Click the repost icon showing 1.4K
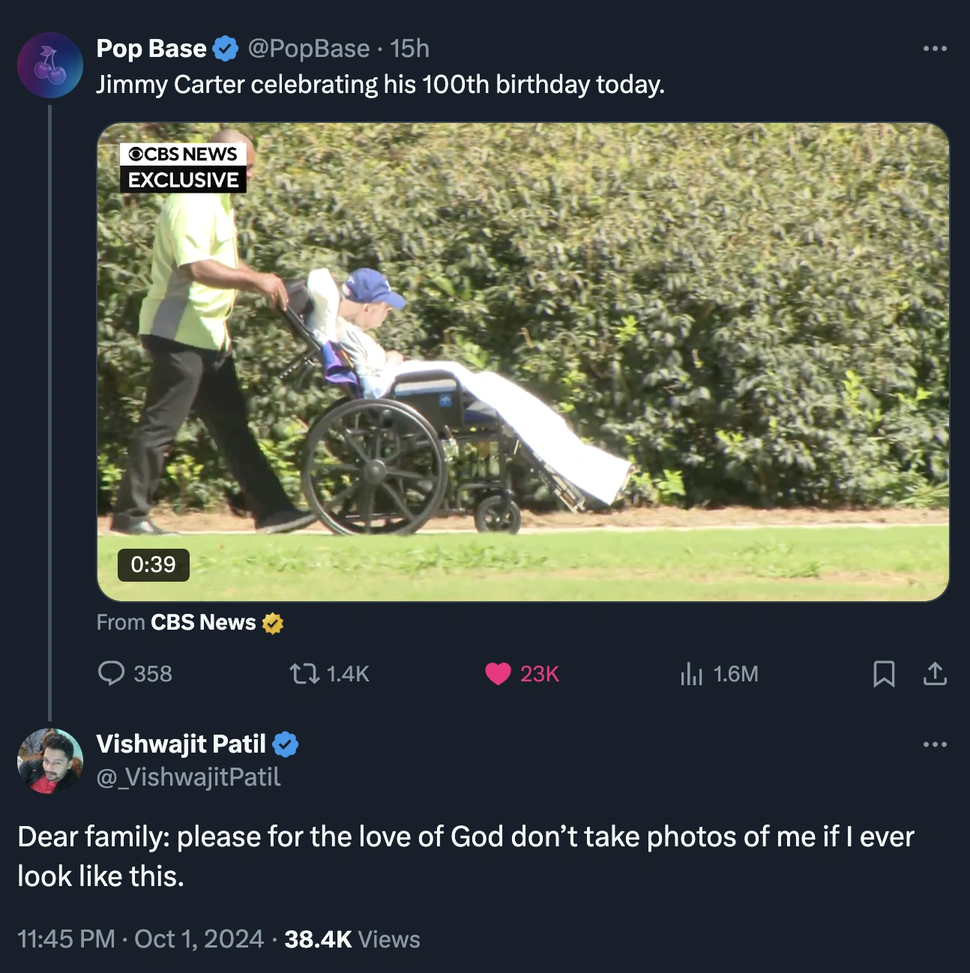This screenshot has width=970, height=973. 304,673
